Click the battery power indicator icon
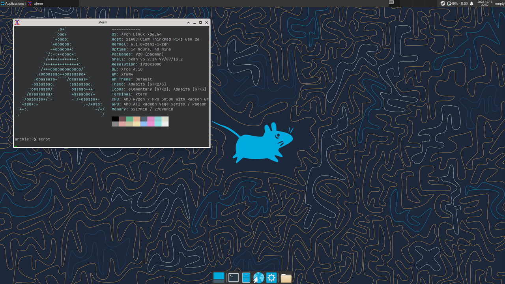505x284 pixels. 449,4
